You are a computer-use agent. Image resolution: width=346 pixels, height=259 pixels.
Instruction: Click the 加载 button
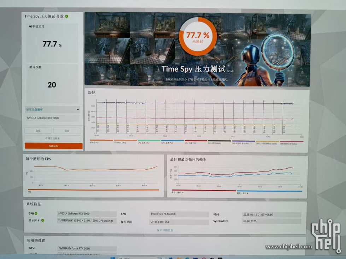38,131
